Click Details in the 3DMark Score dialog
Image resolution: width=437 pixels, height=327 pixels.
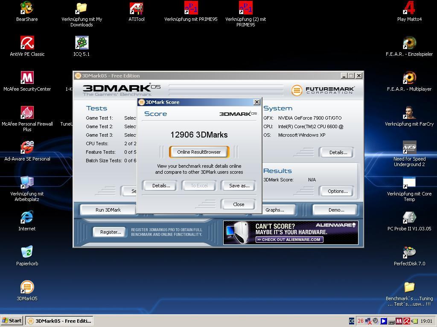(160, 186)
